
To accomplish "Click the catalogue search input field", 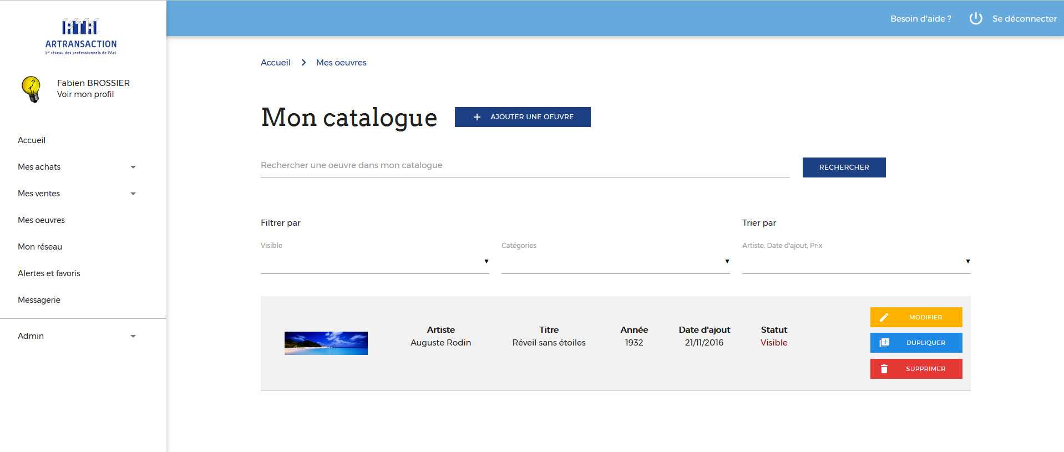I will (525, 166).
